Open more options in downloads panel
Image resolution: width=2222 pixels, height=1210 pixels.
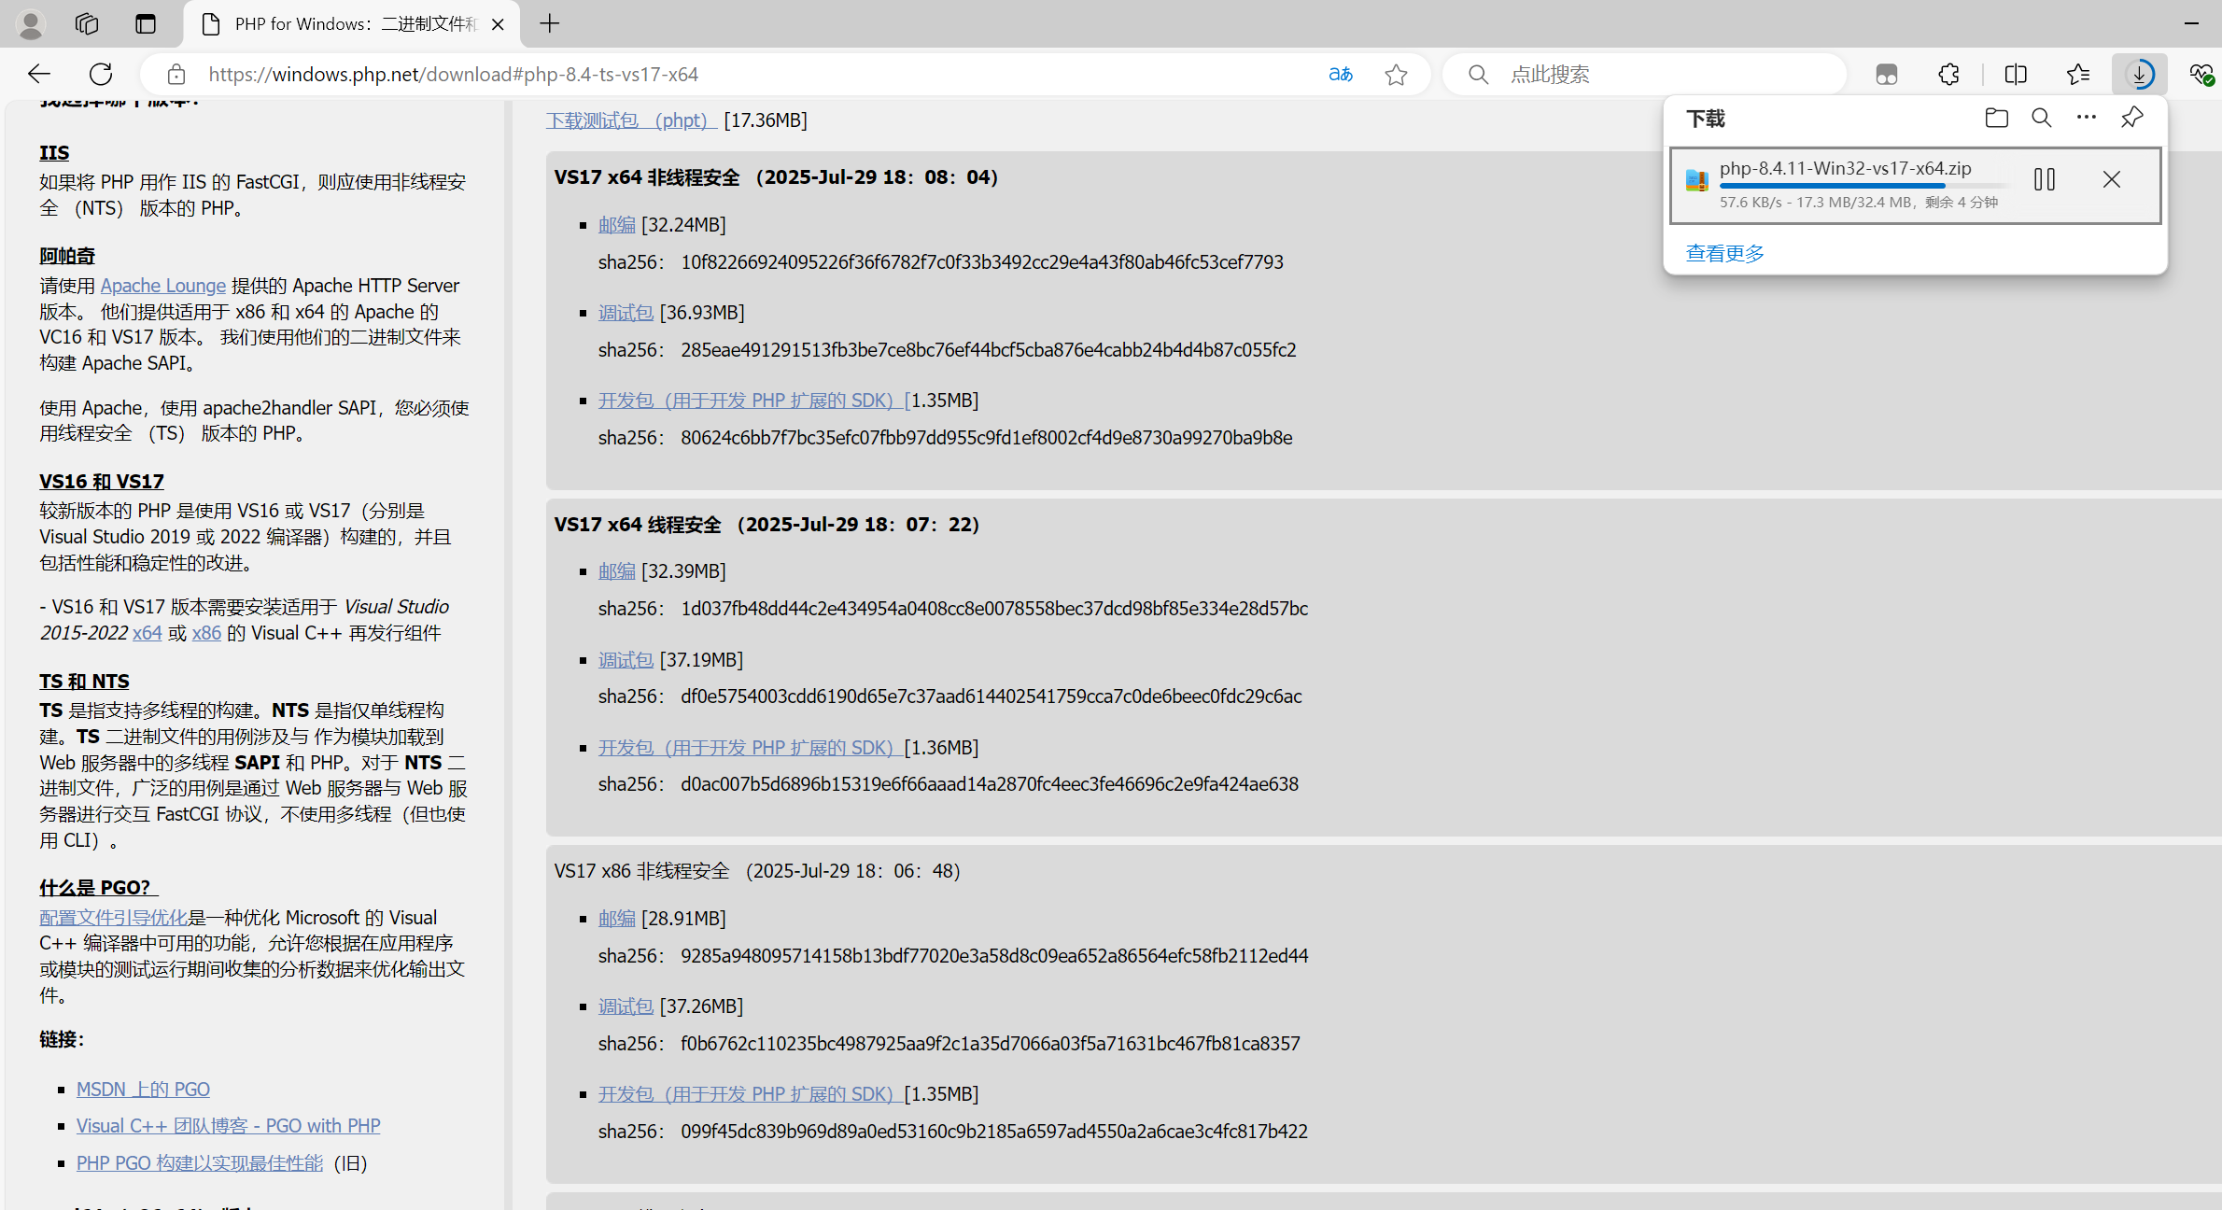pos(2087,118)
